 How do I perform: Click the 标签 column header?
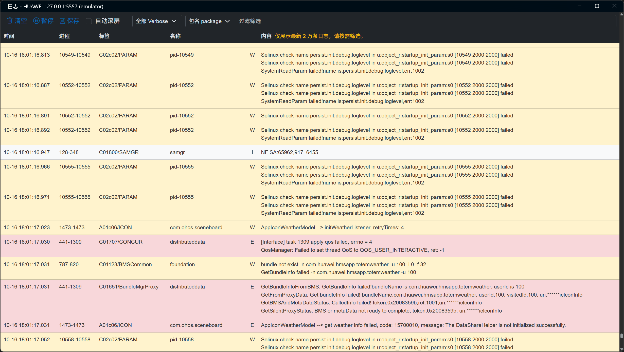point(104,36)
